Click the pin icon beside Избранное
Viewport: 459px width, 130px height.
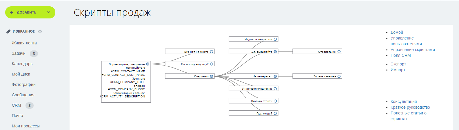(8, 31)
